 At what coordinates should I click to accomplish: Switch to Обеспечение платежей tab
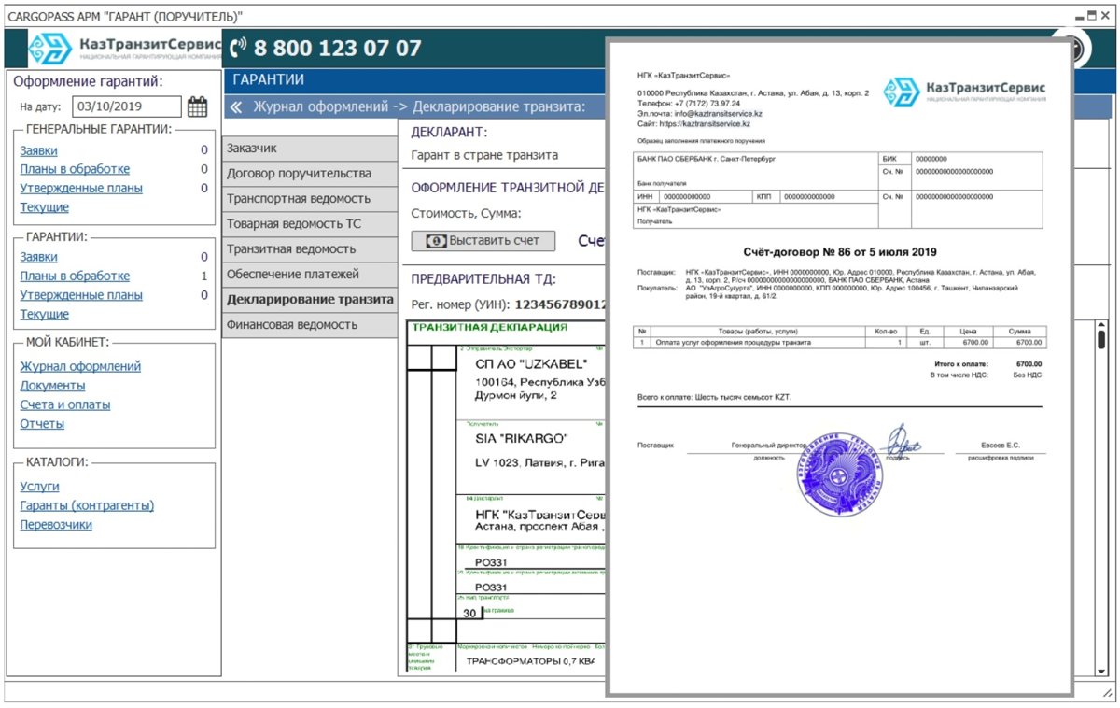click(310, 274)
